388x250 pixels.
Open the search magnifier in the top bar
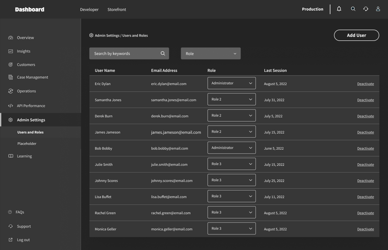353,8
